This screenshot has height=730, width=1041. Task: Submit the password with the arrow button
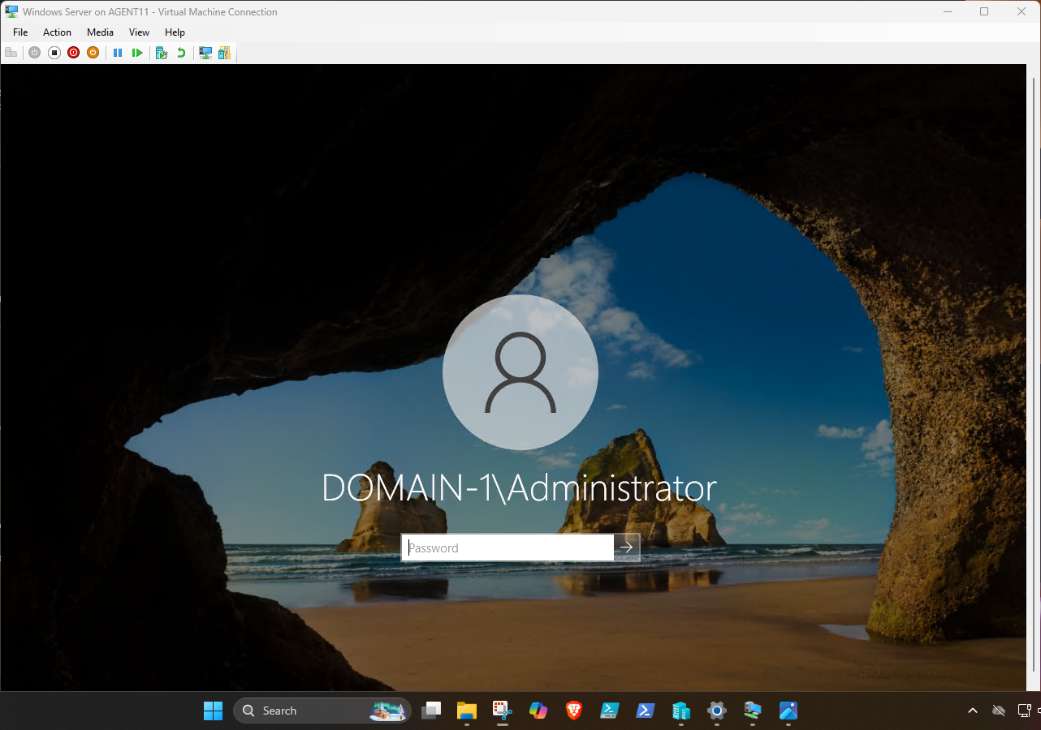(626, 547)
